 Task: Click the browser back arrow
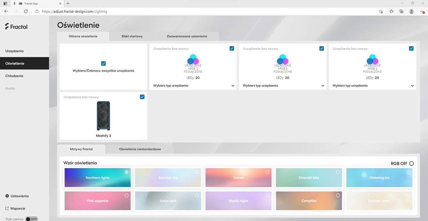click(x=6, y=11)
